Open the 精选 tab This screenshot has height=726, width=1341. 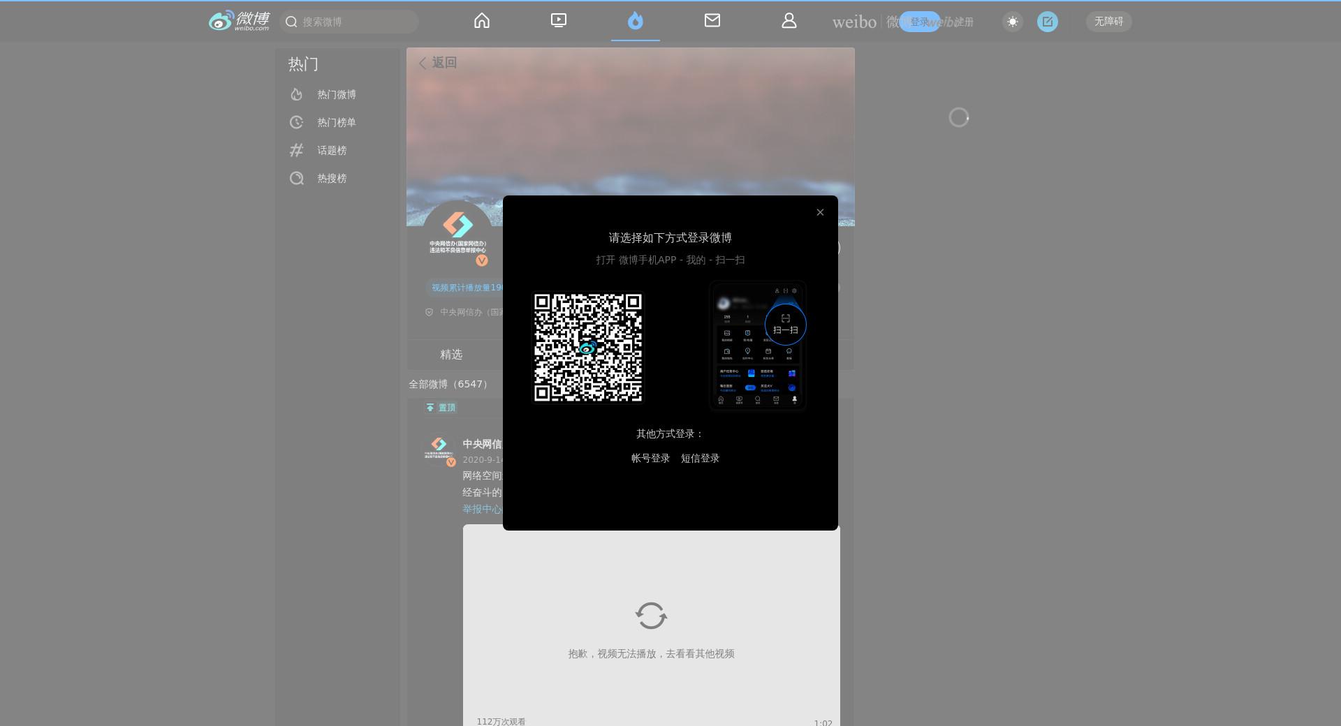(451, 355)
